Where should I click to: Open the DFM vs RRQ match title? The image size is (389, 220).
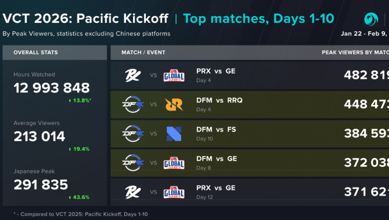coord(219,101)
